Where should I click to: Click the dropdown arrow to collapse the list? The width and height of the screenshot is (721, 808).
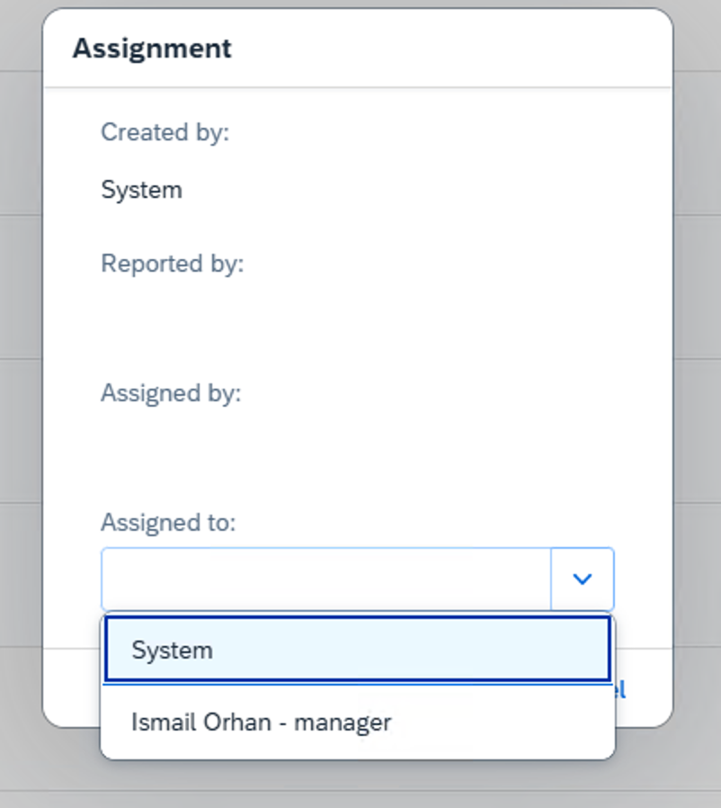(x=582, y=579)
